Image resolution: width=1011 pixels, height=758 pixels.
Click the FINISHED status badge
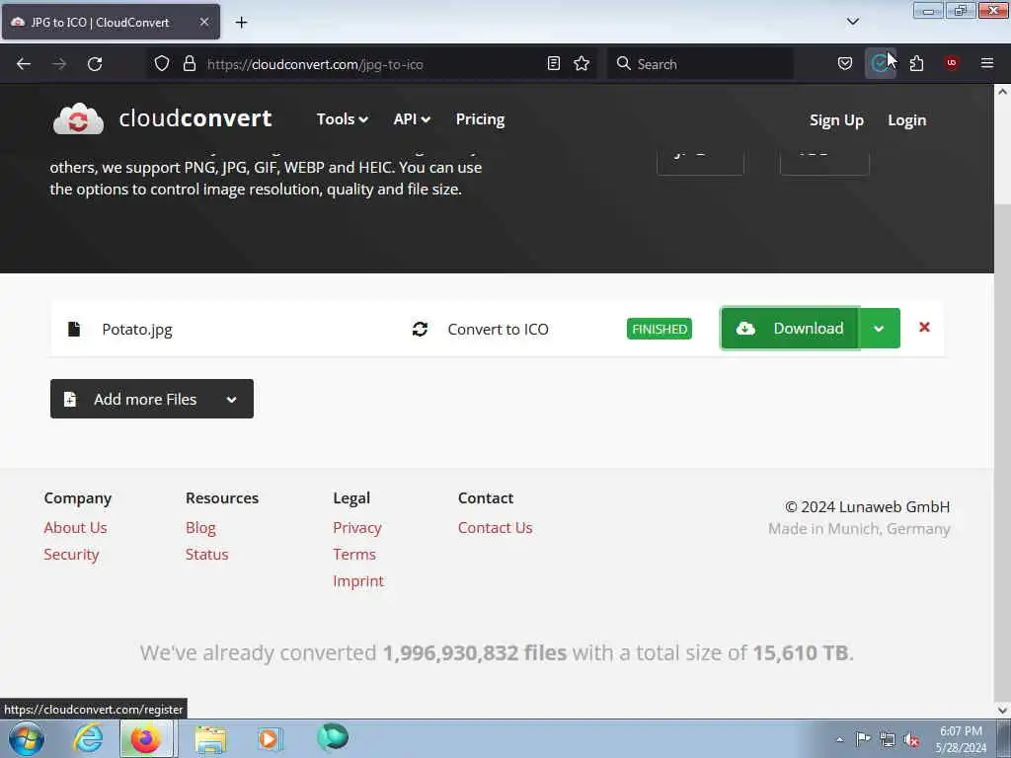click(659, 329)
